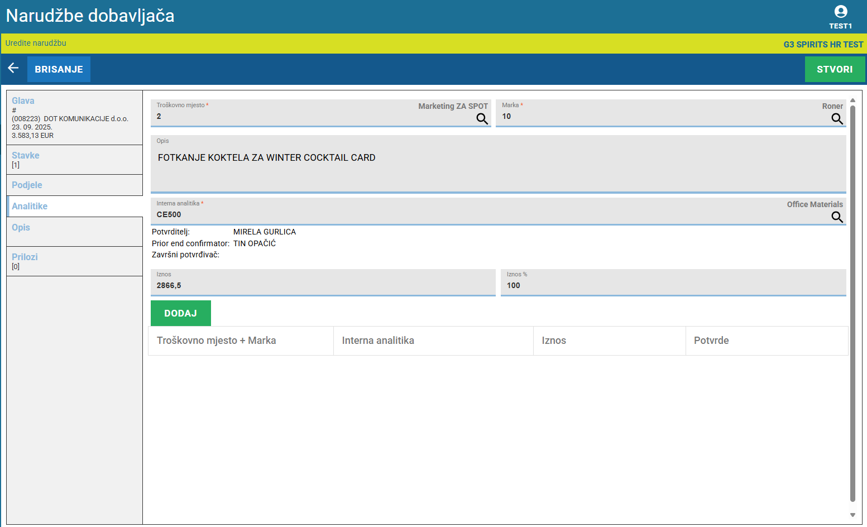Select the Podjele tab
867x527 pixels.
27,185
